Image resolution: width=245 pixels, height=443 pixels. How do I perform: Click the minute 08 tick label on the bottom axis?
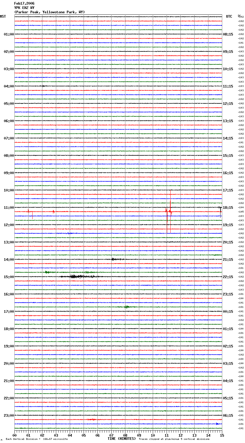point(125,435)
